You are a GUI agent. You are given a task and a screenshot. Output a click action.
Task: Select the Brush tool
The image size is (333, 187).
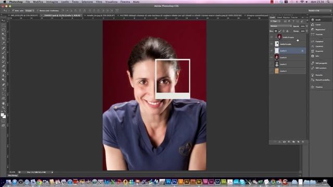tap(3, 52)
